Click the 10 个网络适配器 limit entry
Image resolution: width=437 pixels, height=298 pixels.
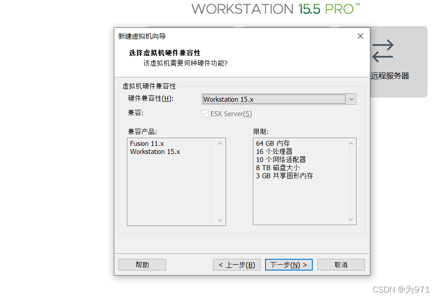click(x=281, y=160)
